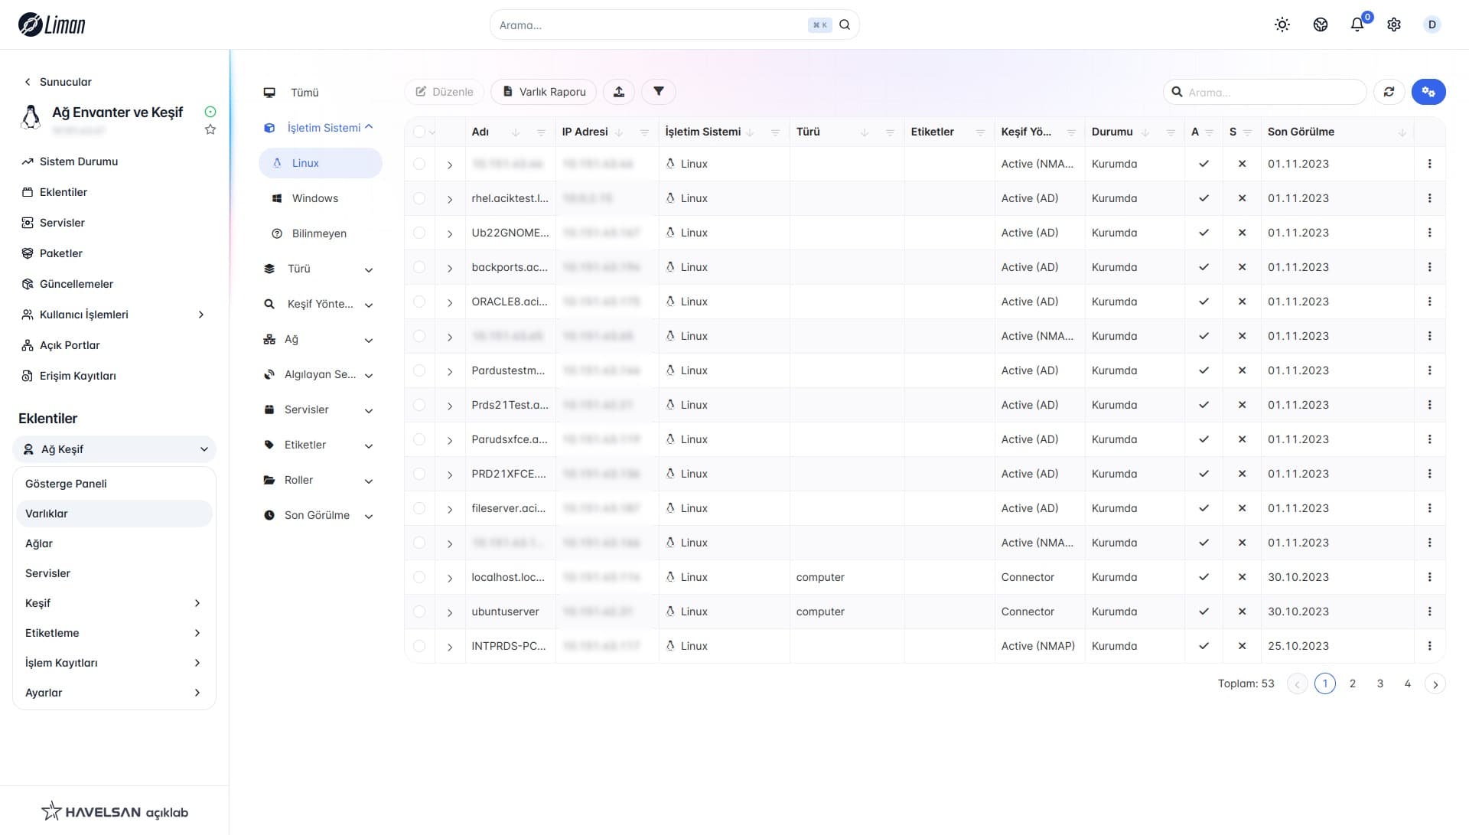Click the export upload icon button
Screen dimensions: 1469x835
click(x=619, y=92)
